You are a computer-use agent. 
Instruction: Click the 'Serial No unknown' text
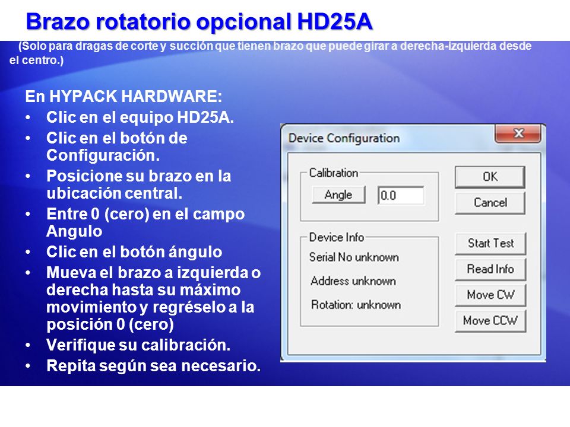(x=354, y=257)
